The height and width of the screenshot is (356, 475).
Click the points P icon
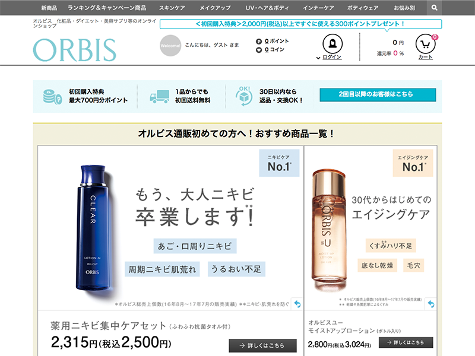(259, 42)
